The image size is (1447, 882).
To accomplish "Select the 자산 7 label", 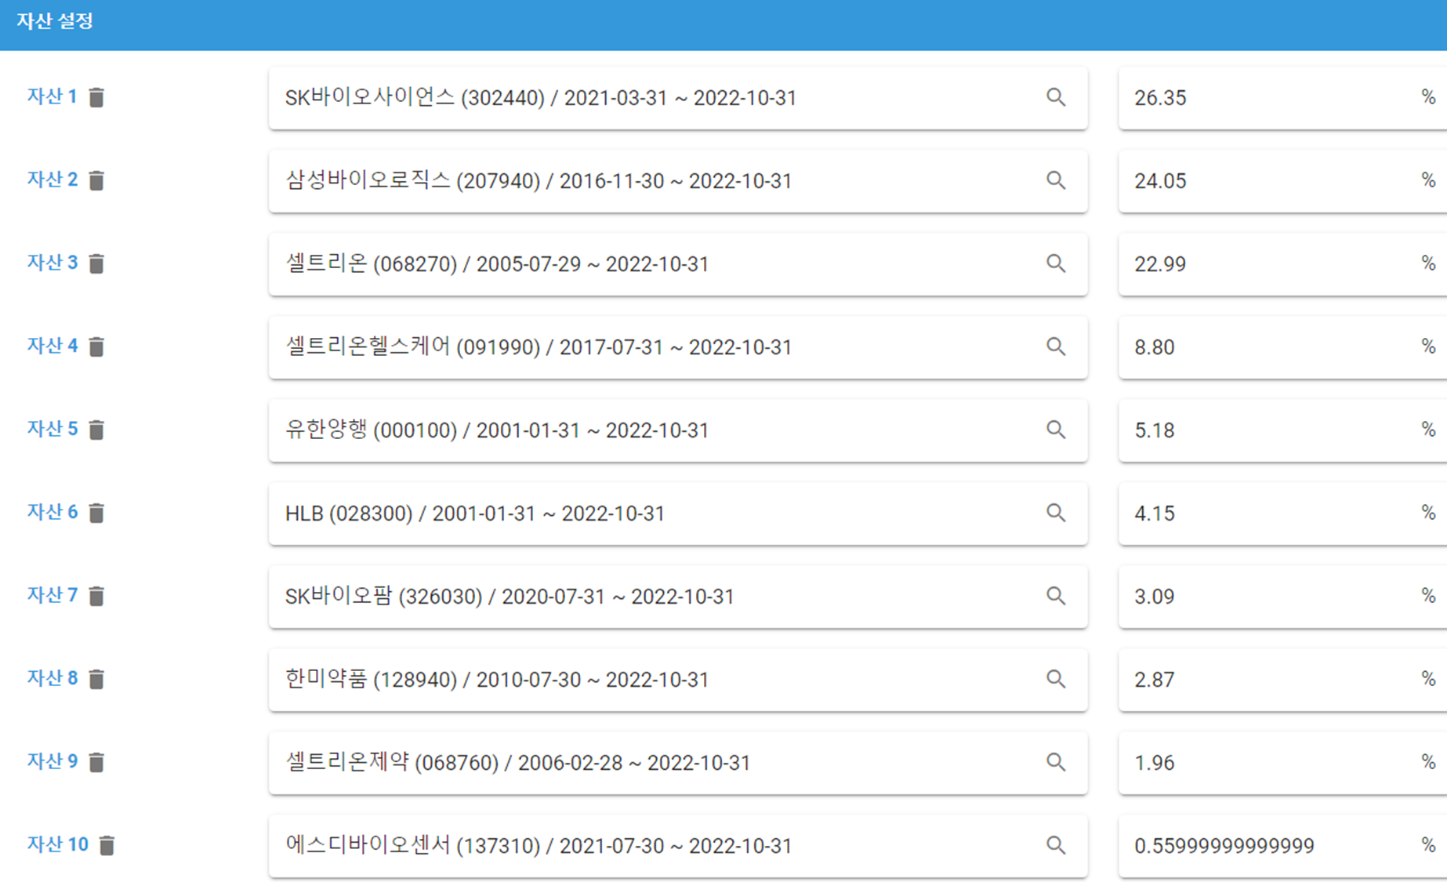I will point(53,595).
